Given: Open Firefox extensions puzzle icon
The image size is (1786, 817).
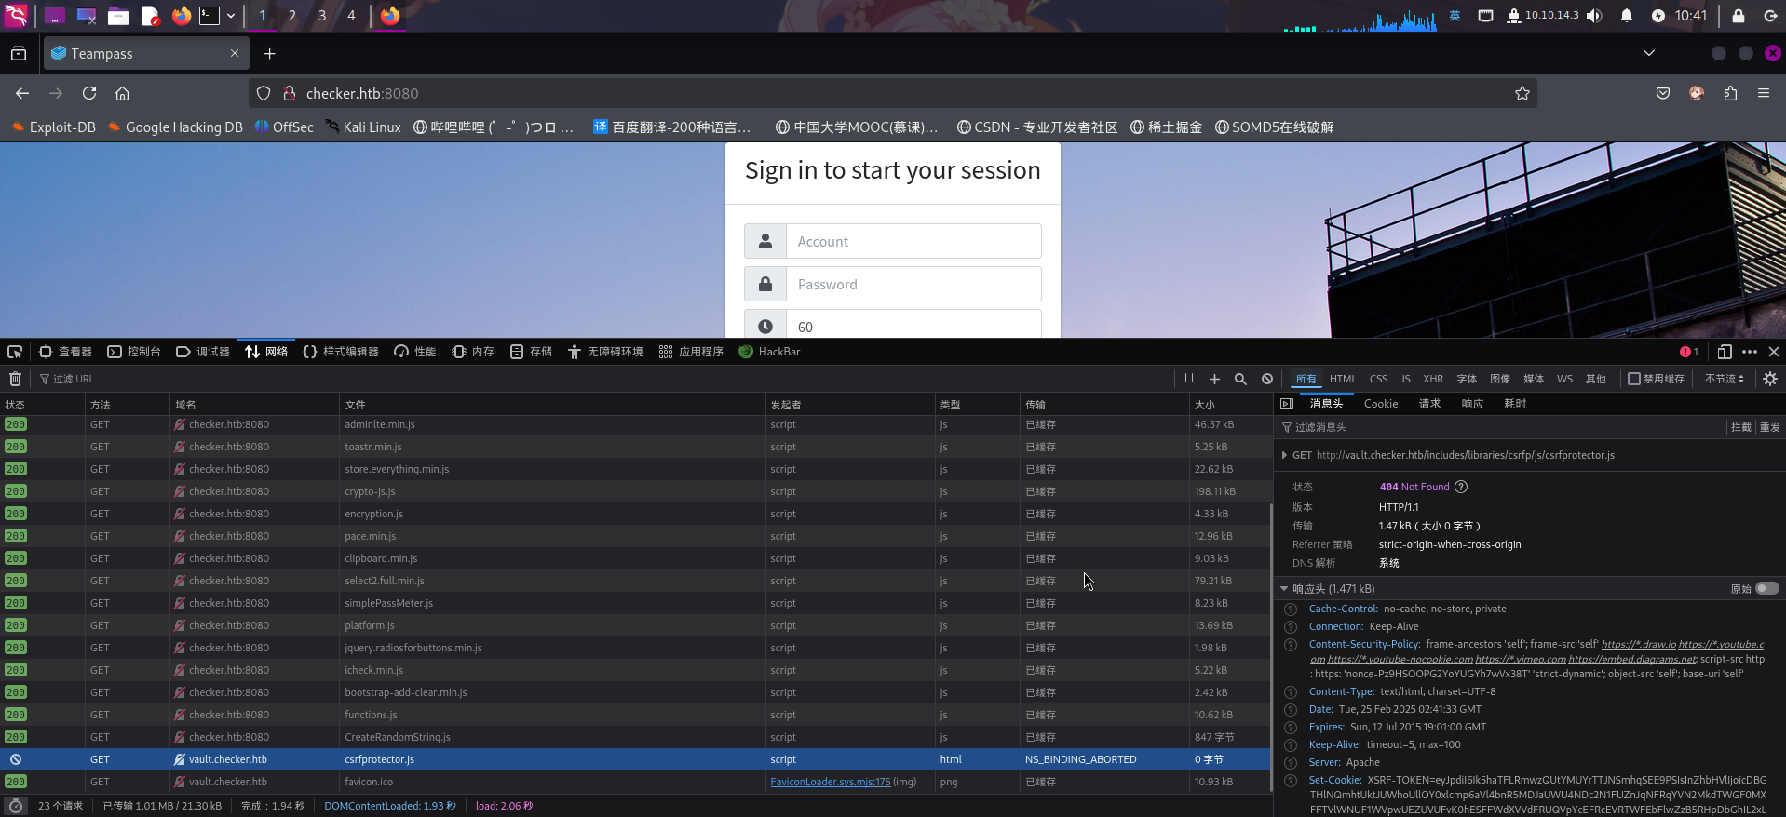Looking at the screenshot, I should (x=1730, y=93).
